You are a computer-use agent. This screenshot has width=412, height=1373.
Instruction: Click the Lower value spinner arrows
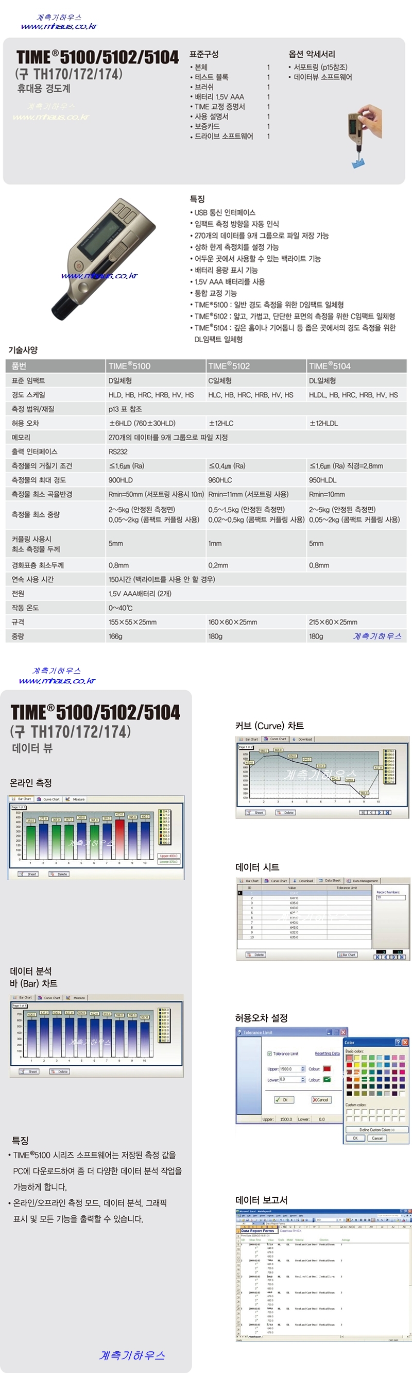(x=303, y=1079)
